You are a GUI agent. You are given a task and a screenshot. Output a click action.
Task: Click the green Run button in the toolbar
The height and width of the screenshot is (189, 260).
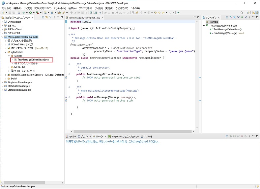pos(30,12)
